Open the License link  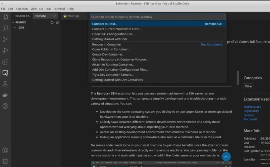tap(249, 115)
